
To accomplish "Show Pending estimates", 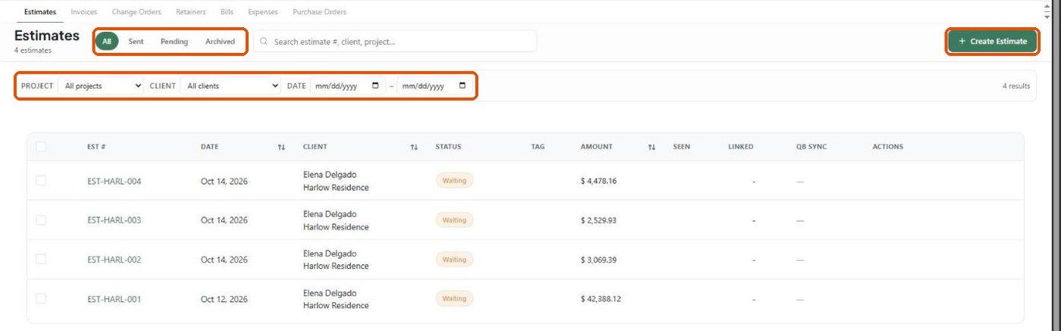I will 174,42.
